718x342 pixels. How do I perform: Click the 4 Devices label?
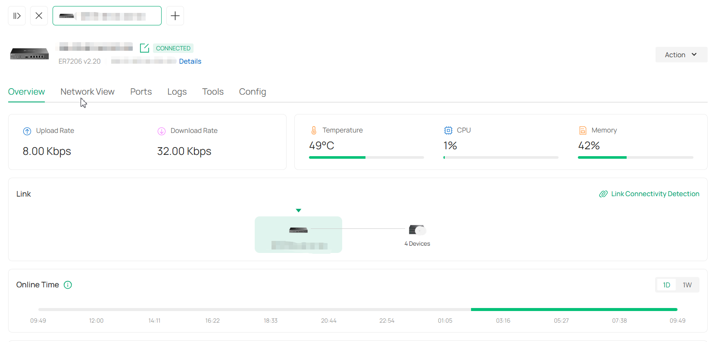tap(417, 243)
